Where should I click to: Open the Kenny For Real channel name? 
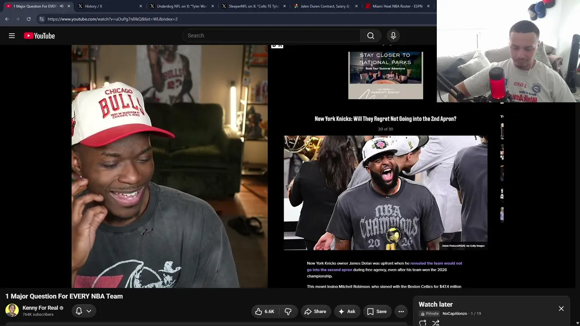click(x=40, y=308)
